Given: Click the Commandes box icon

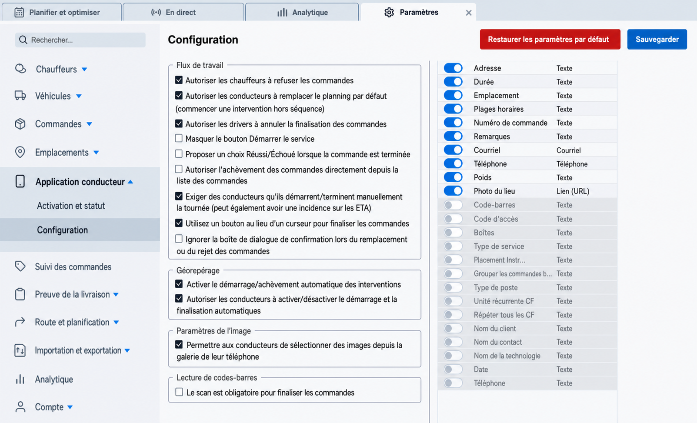Looking at the screenshot, I should pyautogui.click(x=20, y=124).
